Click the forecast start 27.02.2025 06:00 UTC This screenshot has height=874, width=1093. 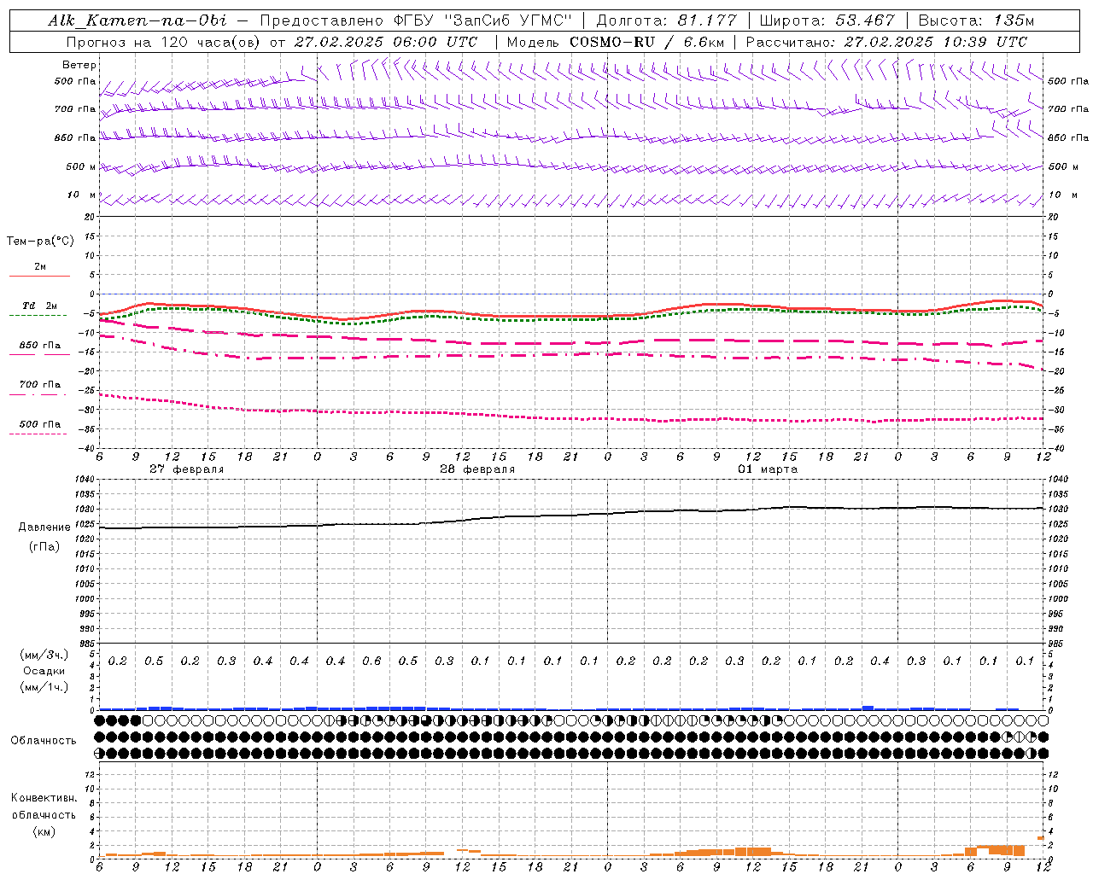(x=386, y=42)
